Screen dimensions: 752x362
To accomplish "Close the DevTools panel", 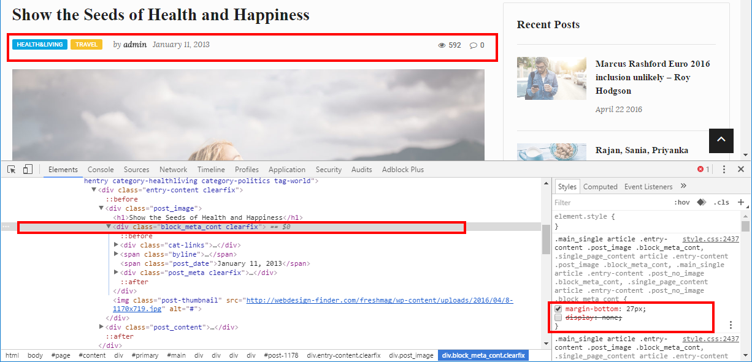I will pyautogui.click(x=740, y=170).
